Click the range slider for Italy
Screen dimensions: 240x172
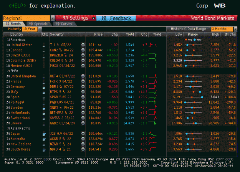coord(194,92)
